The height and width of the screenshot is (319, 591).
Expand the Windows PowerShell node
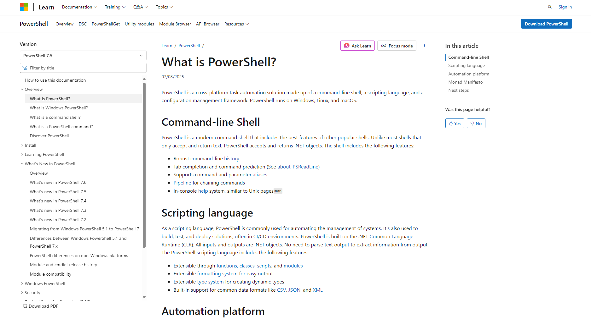click(x=22, y=283)
